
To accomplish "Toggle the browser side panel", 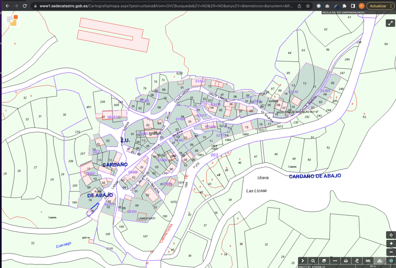I will [353, 6].
